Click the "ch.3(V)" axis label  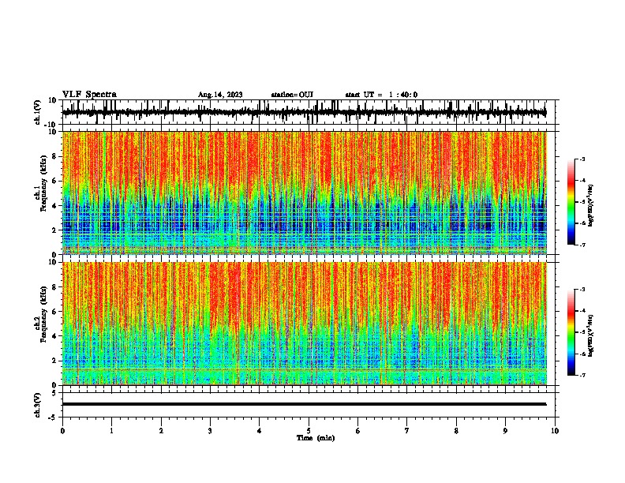[38, 405]
